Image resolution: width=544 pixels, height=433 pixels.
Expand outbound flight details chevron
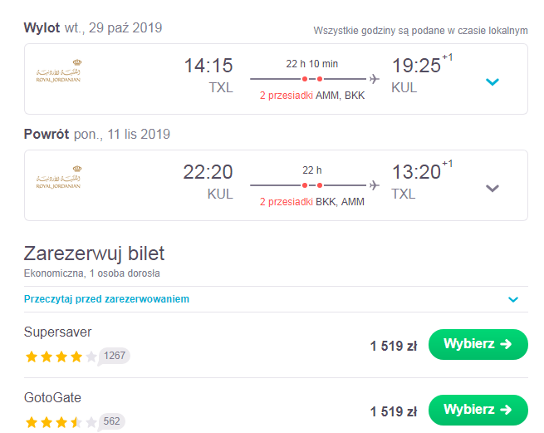pos(492,82)
